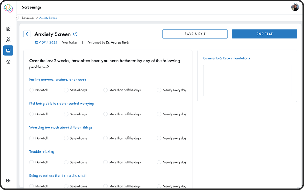This screenshot has width=304, height=190.
Task: Click the help question mark beside Anxiety Screen
Action: 75,34
